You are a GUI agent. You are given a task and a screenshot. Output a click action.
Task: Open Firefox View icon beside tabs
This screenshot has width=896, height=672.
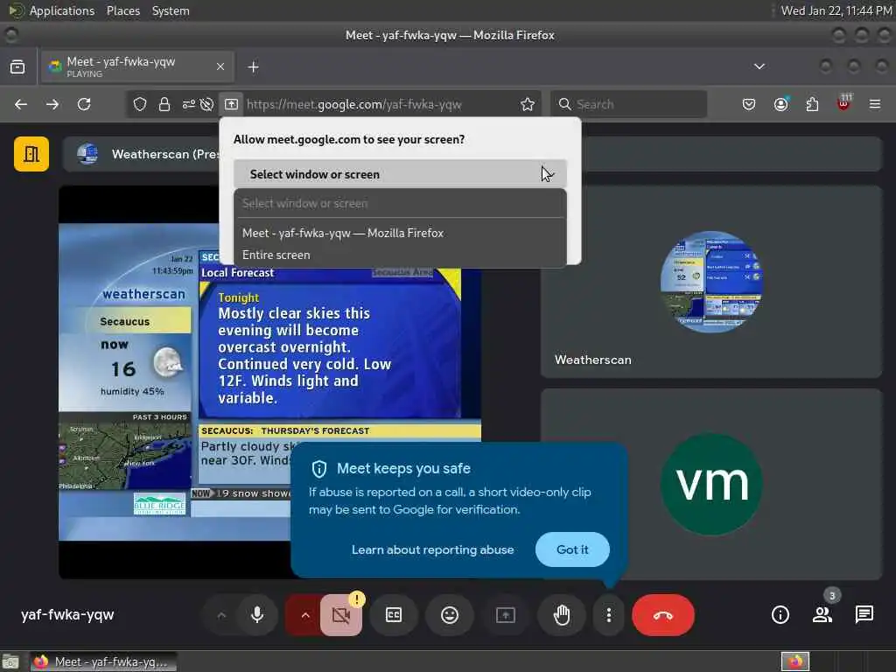click(x=17, y=66)
